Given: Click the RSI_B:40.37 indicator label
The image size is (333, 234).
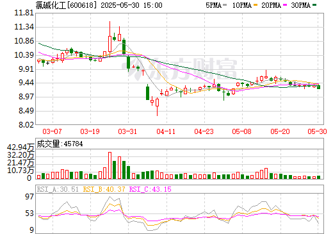Looking at the screenshot, I should click(x=104, y=189).
